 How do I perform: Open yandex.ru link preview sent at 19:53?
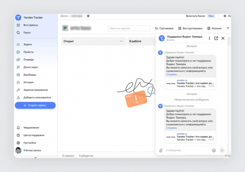pyautogui.click(x=190, y=84)
